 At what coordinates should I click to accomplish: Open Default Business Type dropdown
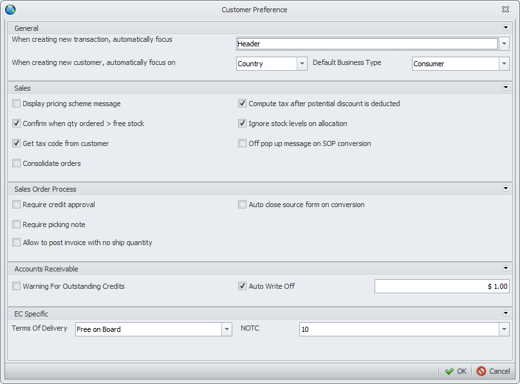(x=504, y=64)
